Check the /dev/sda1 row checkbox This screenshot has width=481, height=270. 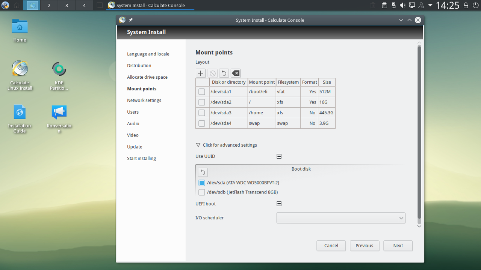(x=202, y=91)
